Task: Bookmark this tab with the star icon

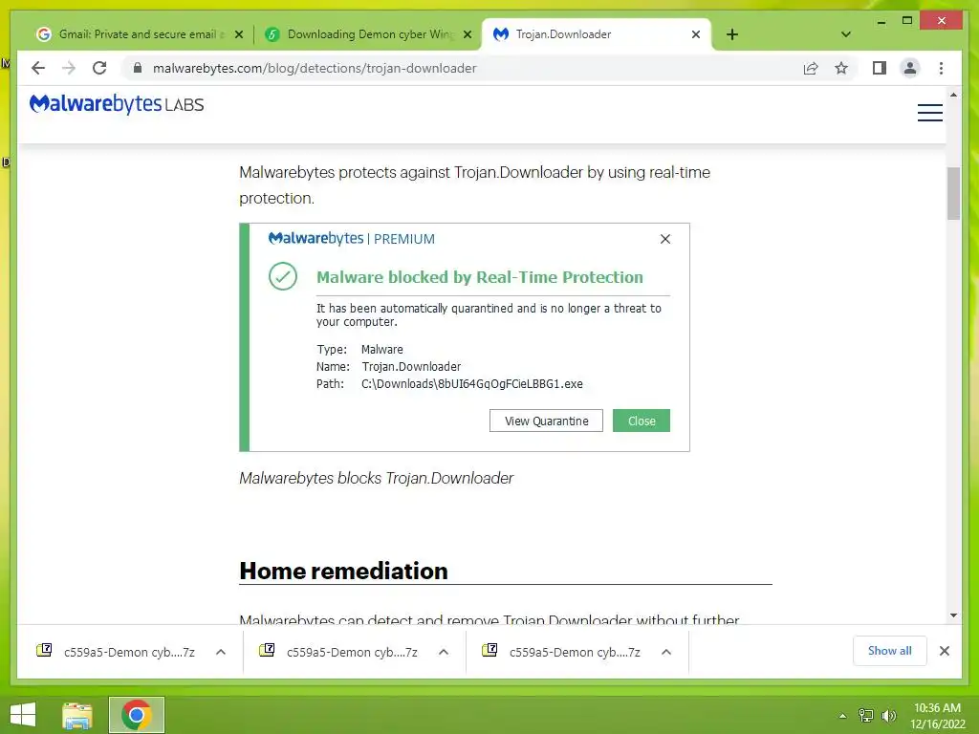Action: click(x=841, y=68)
